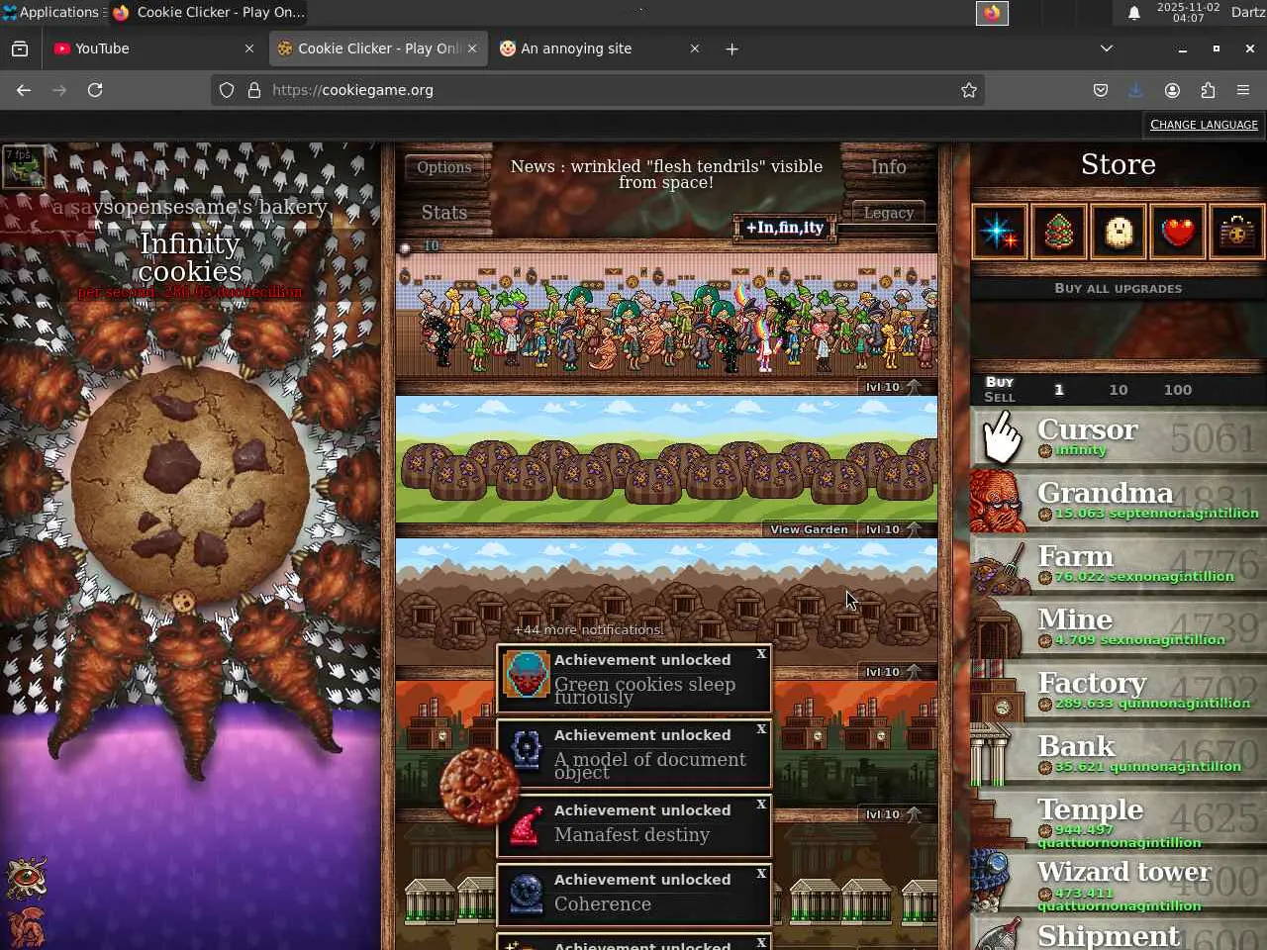Buy the cookie shopping bag upgrade

click(1237, 232)
